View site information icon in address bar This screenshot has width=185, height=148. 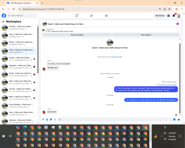20,9
